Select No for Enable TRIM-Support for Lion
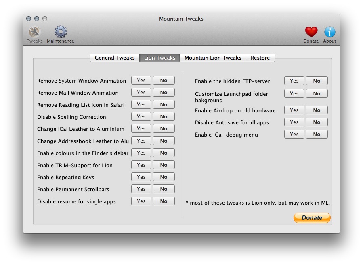Screen dimensions: 363x265 (x=164, y=165)
